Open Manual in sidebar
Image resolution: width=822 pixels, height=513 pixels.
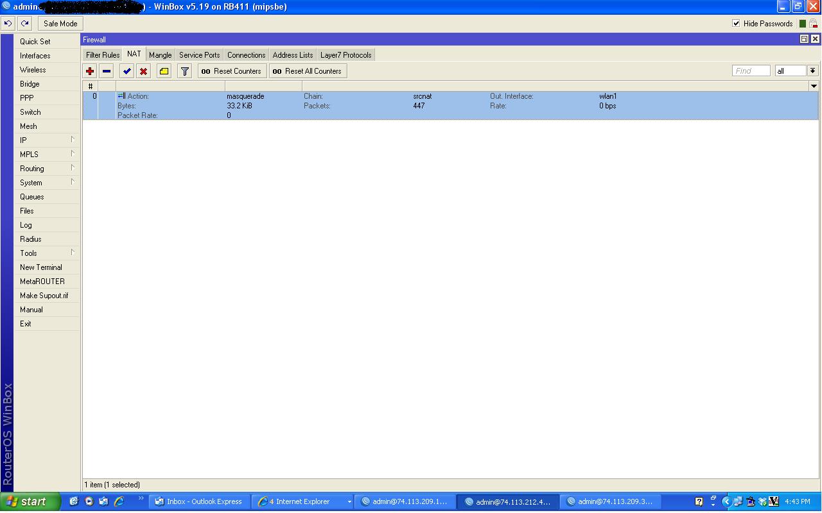coord(47,309)
